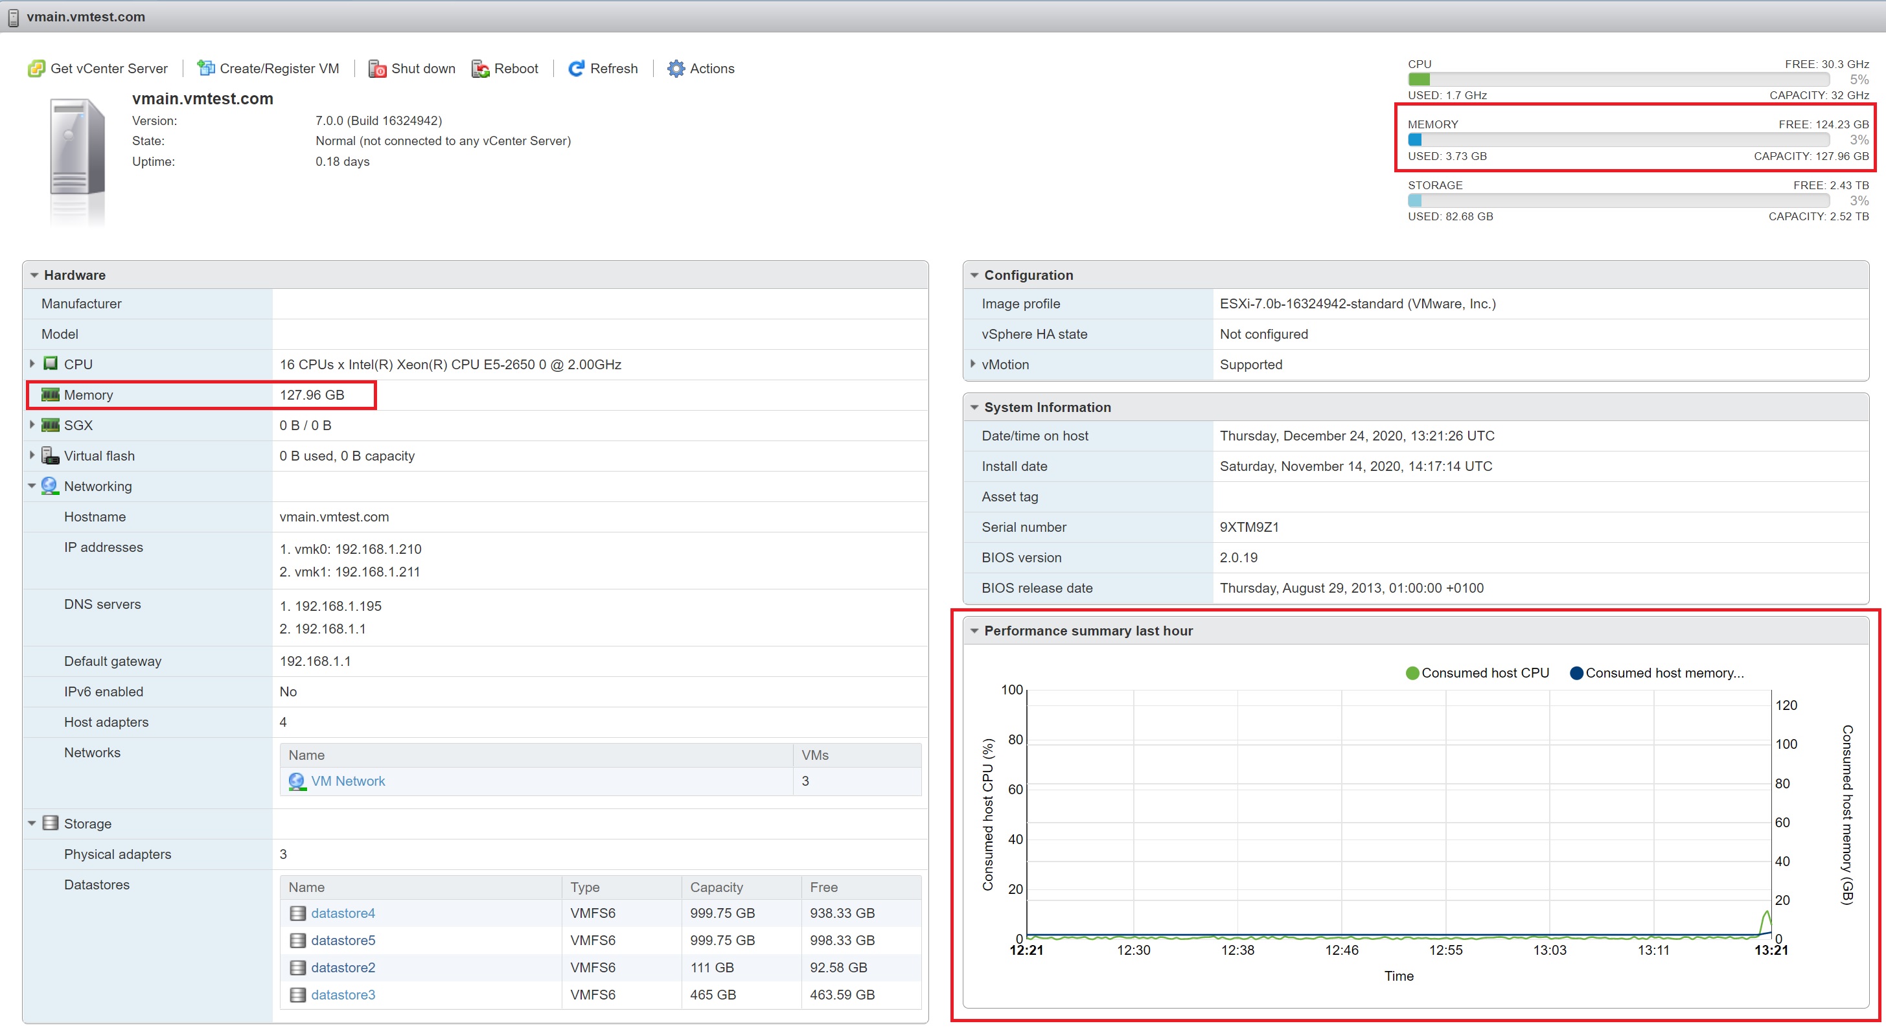Screen dimensions: 1886x1028
Task: Open the VM Network link
Action: [348, 781]
